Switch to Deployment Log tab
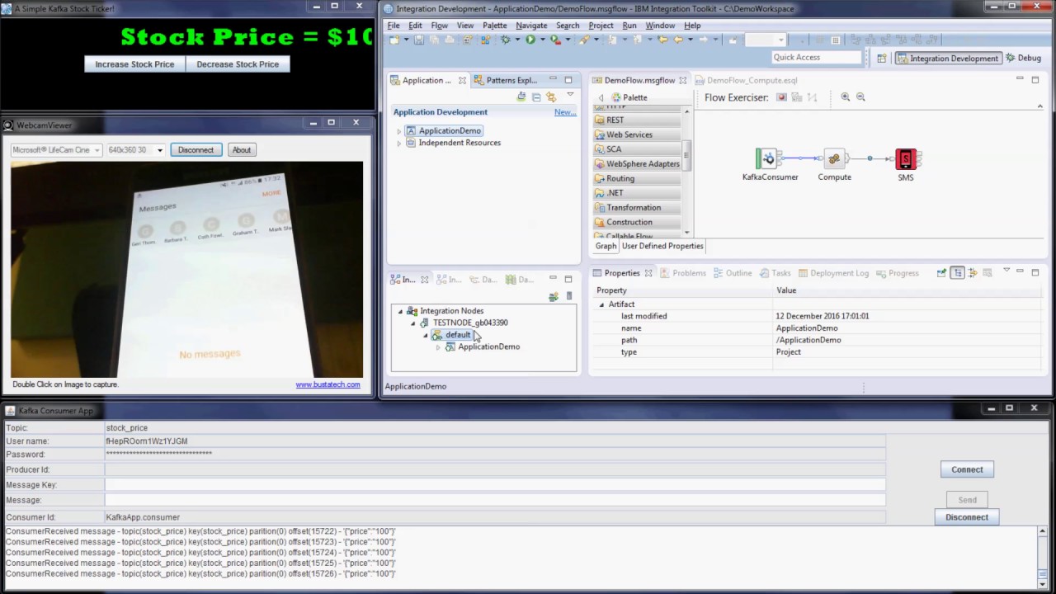 click(832, 273)
